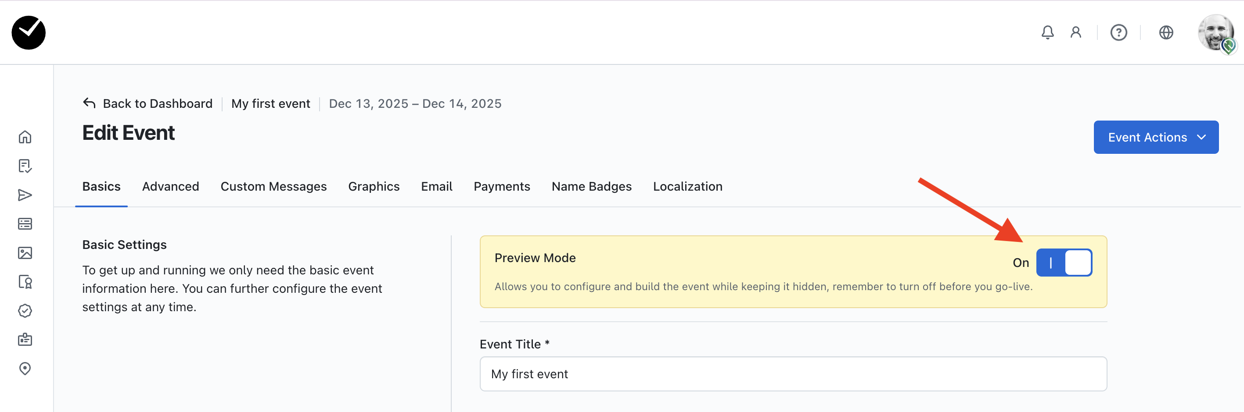This screenshot has width=1244, height=412.
Task: Open the Custom Messages tab
Action: click(273, 187)
